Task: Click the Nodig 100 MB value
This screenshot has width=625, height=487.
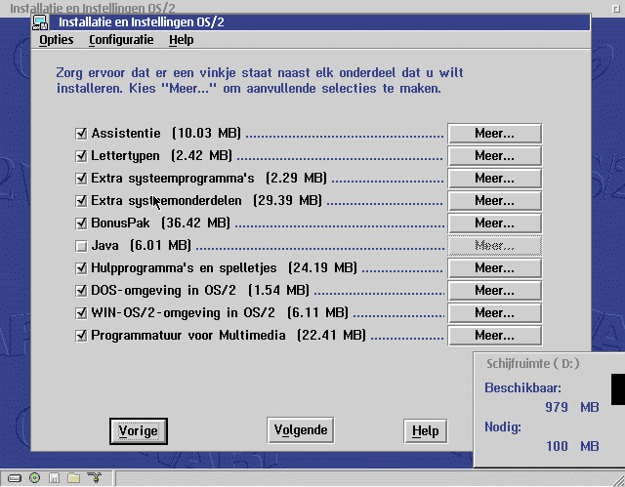Action: (572, 446)
